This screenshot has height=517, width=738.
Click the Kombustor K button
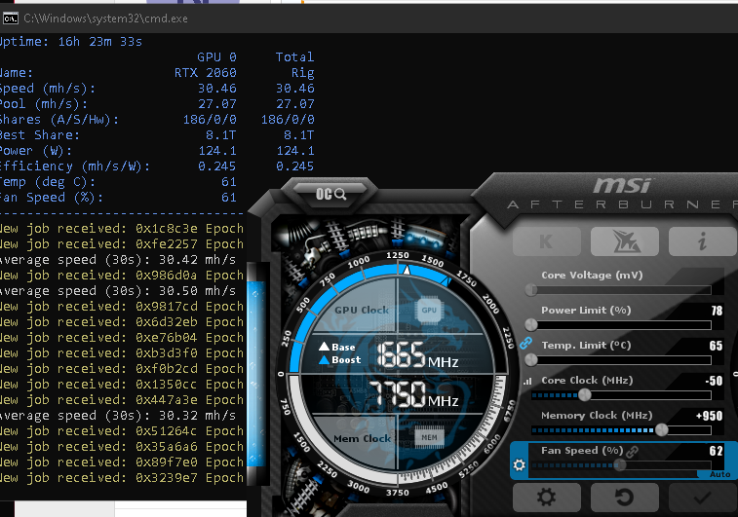click(546, 243)
